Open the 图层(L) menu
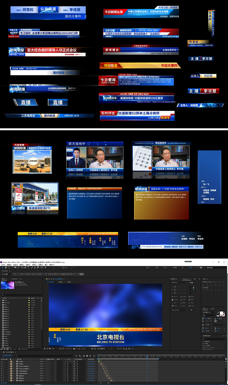 22,265
